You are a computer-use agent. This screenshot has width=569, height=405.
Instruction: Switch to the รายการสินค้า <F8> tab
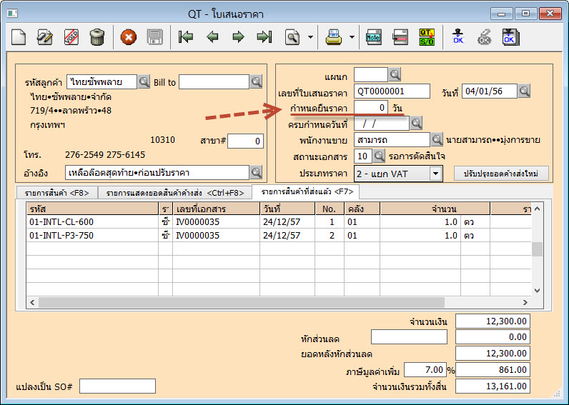[x=56, y=193]
